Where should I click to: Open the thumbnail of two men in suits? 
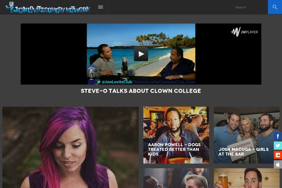(176, 178)
